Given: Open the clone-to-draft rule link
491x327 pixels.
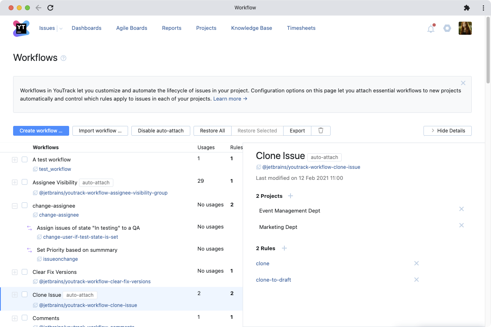Looking at the screenshot, I should pyautogui.click(x=273, y=280).
